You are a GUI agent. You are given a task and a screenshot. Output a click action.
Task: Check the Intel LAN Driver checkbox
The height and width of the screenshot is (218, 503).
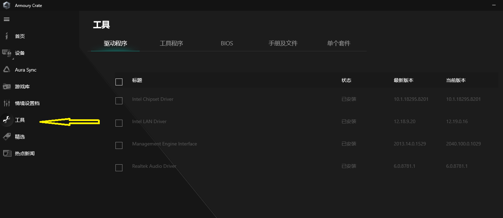119,123
